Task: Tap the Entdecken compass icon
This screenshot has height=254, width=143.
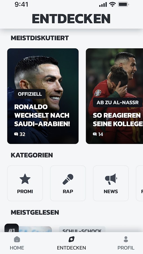Action: tap(71, 239)
